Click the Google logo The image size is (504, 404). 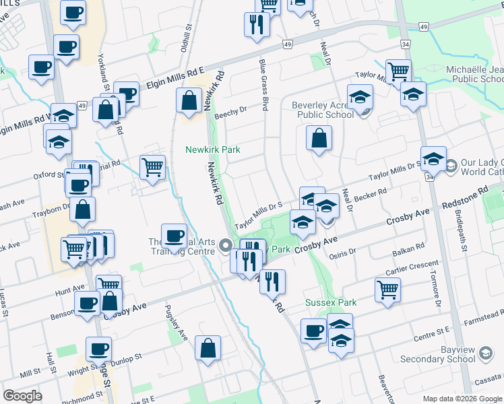coord(22,396)
